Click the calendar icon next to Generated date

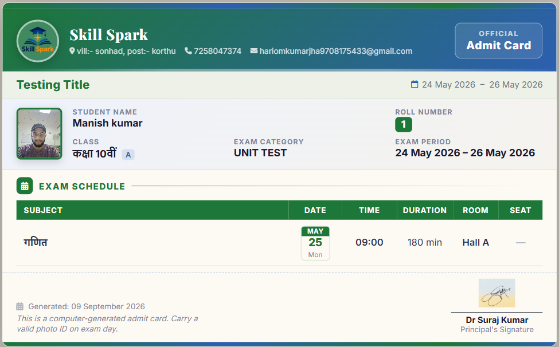point(20,306)
